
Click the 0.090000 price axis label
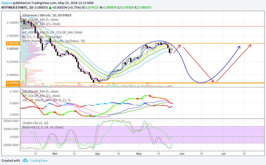pos(13,36)
